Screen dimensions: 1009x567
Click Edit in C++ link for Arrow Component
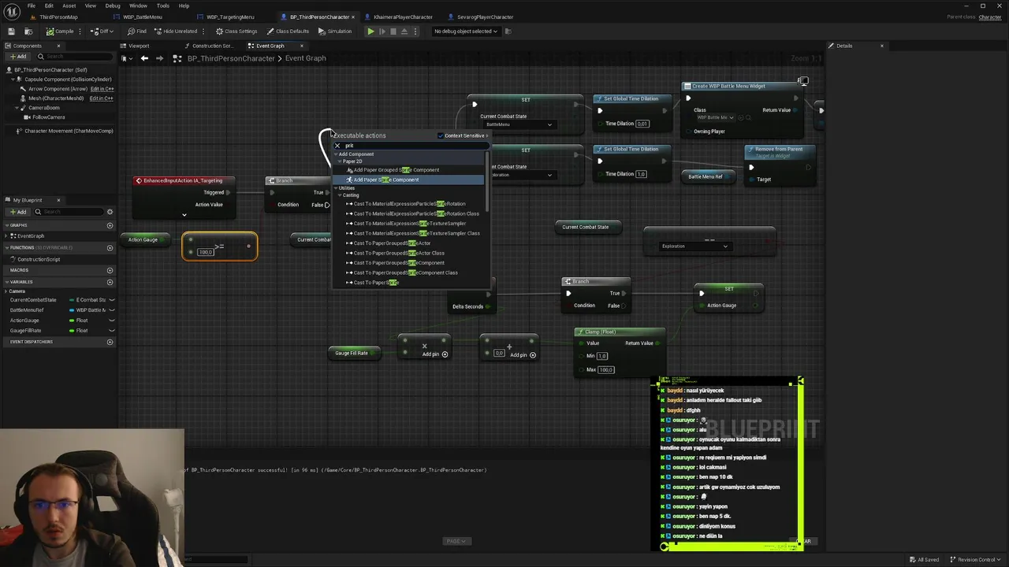click(x=102, y=89)
